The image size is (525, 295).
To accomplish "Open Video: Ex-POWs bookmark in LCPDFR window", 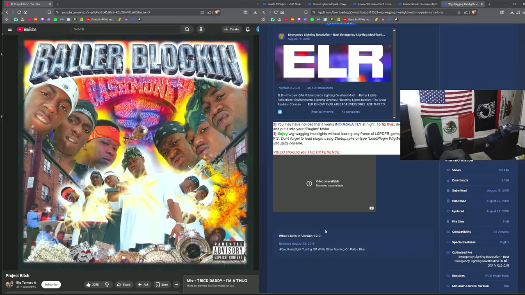I will pos(357,19).
